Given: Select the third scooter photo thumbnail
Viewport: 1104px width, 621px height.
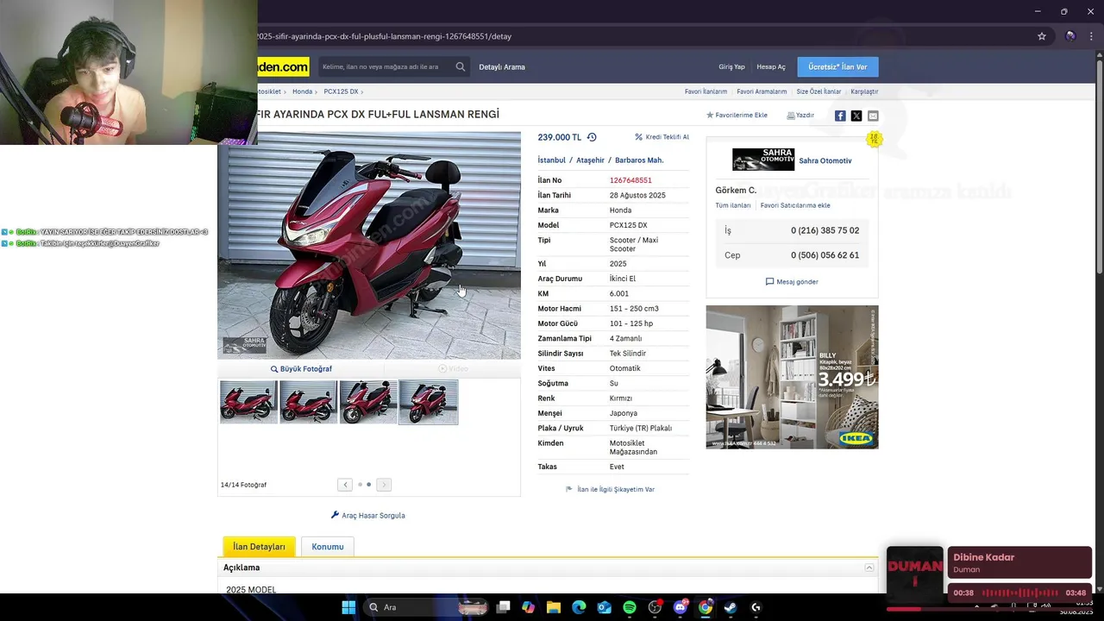Looking at the screenshot, I should 368,402.
